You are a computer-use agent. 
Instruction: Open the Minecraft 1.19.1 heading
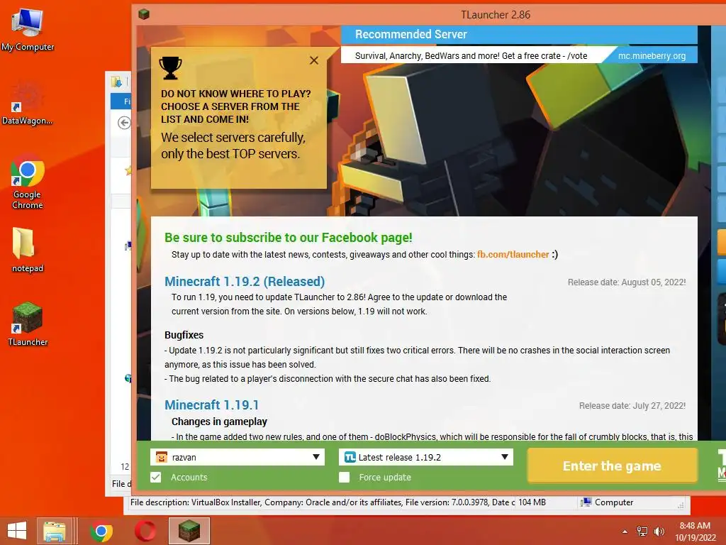tap(211, 404)
